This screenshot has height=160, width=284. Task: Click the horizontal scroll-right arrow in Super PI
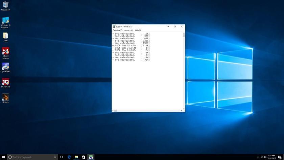click(182, 111)
